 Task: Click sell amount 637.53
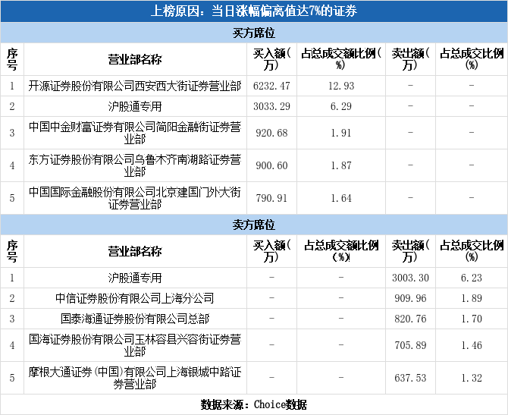(410, 378)
